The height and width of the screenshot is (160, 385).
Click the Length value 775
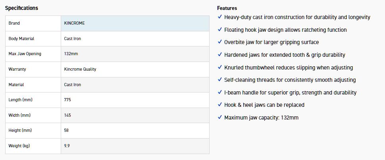point(68,100)
